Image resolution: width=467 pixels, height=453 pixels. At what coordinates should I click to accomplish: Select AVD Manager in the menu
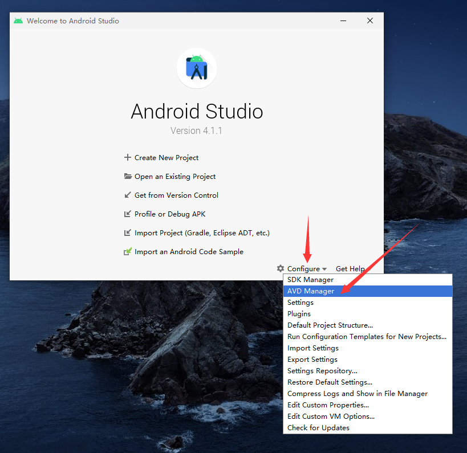click(x=368, y=291)
